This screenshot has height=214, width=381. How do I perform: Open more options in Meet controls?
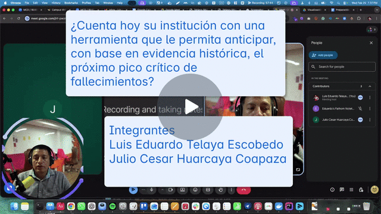232,190
